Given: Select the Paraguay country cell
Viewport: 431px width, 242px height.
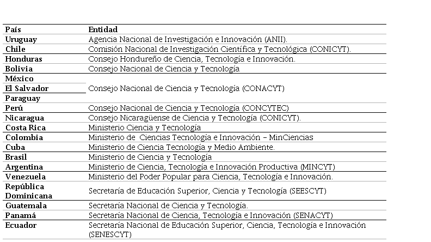Looking at the screenshot, I should pyautogui.click(x=22, y=98).
